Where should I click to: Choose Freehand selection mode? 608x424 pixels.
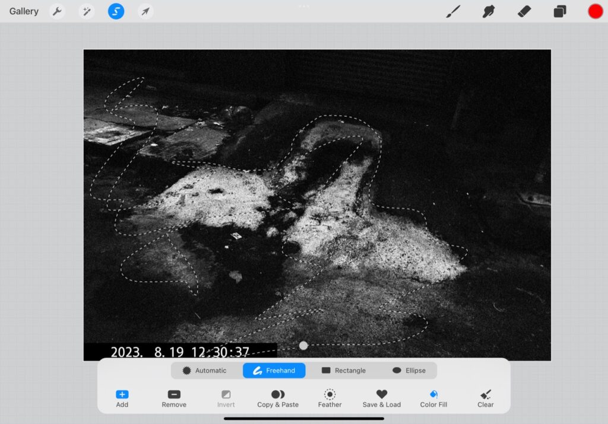(x=274, y=371)
